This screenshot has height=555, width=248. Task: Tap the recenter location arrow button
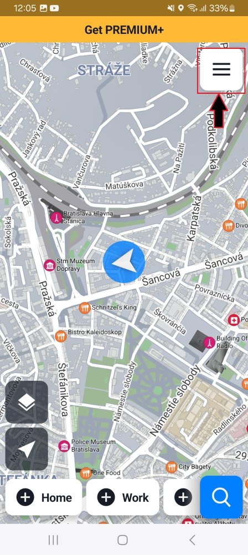coord(27,449)
